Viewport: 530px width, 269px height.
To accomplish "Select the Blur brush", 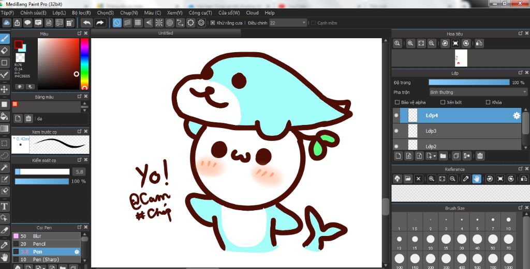I will [46, 236].
